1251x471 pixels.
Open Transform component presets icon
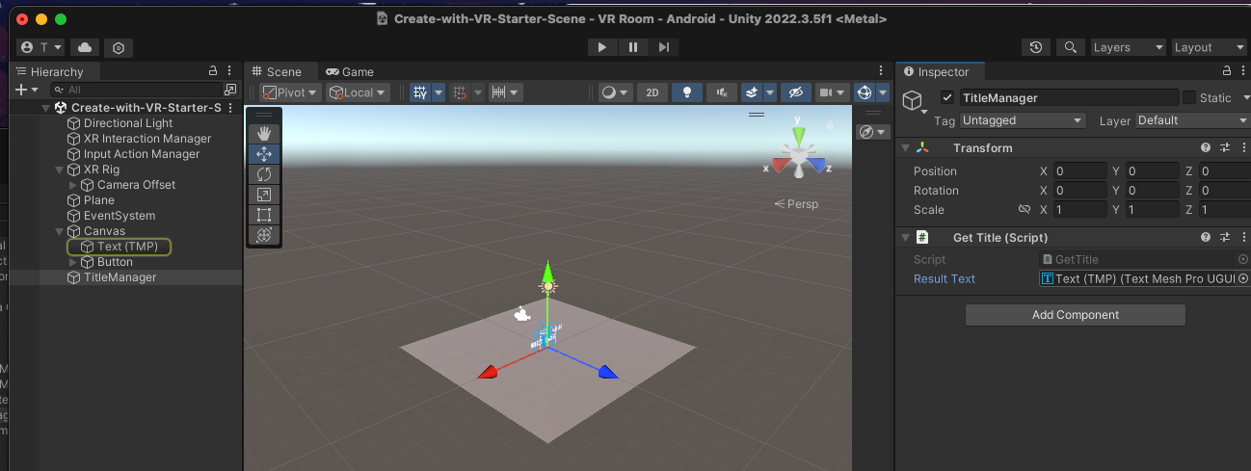tap(1225, 147)
